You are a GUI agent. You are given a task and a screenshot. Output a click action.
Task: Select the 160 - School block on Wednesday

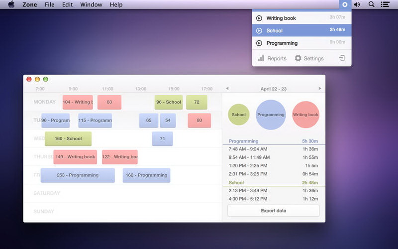coord(68,139)
